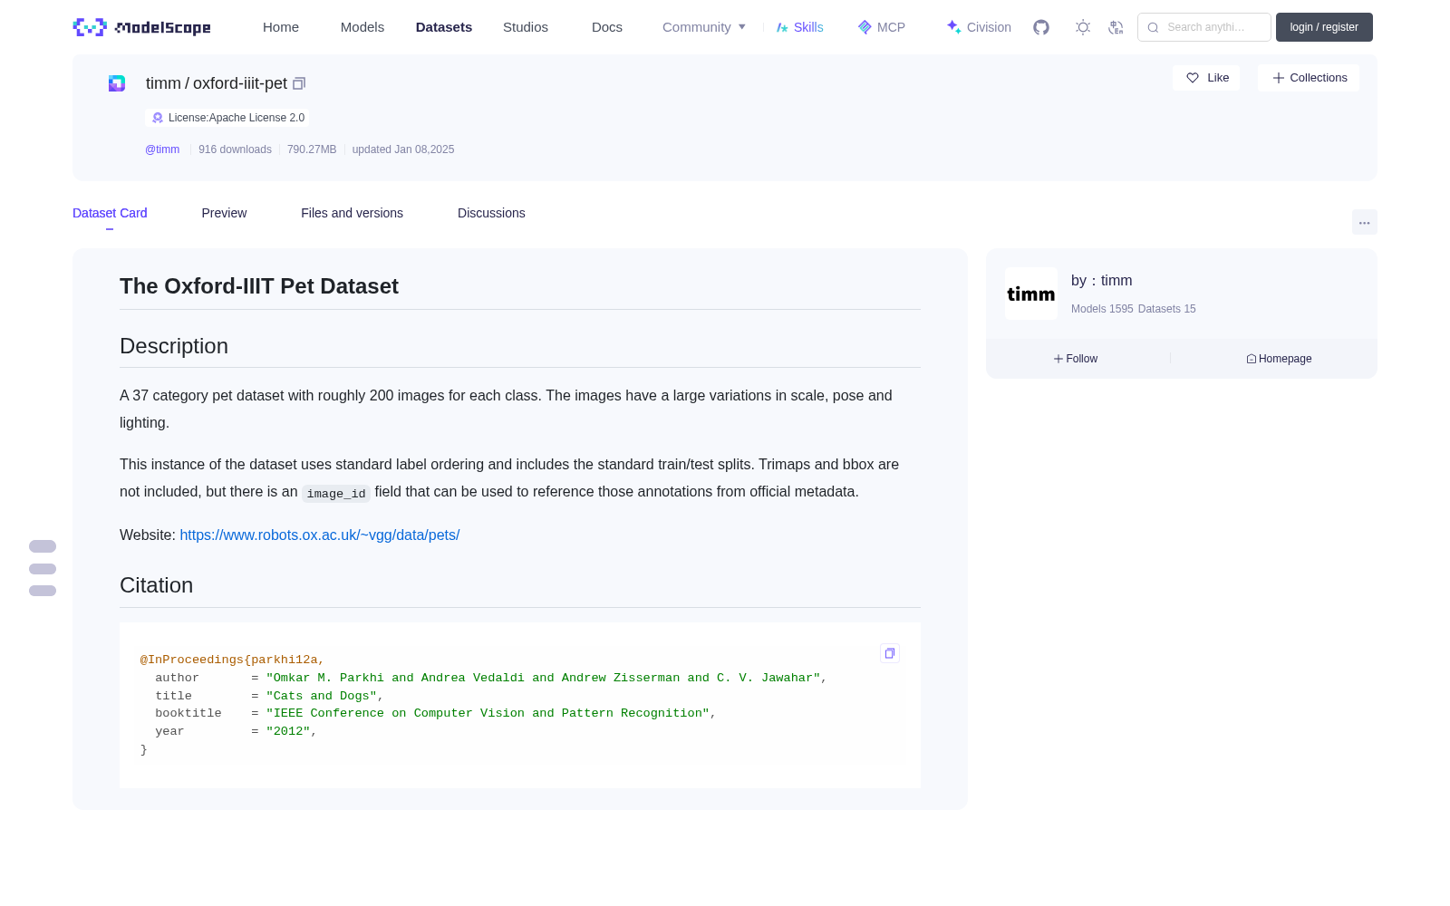Open the Models section
Viewport: 1450px width, 906px height.
tap(362, 27)
